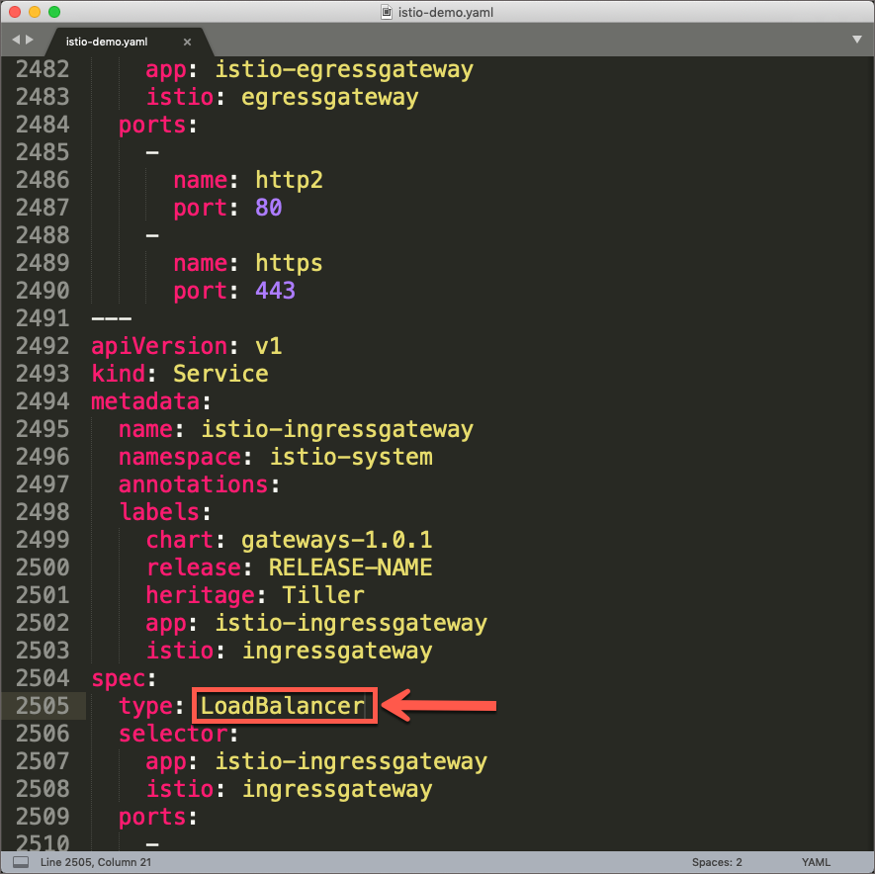Click 'gateways-1.0.1' chart value
The width and height of the screenshot is (875, 874).
coord(336,540)
